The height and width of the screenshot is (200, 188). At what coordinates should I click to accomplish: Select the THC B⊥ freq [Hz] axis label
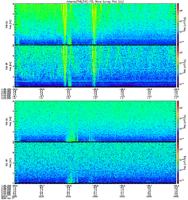click(9, 121)
